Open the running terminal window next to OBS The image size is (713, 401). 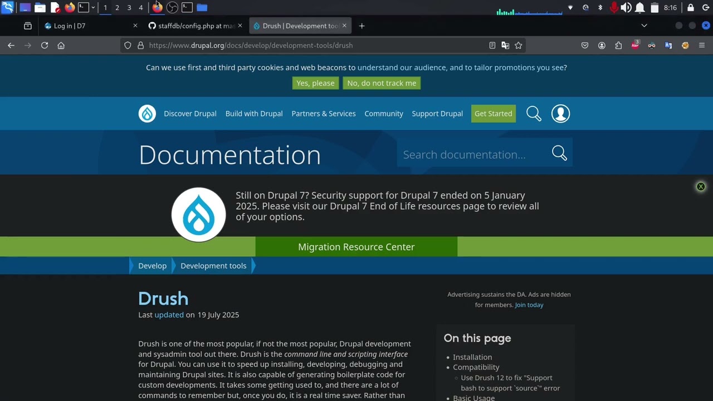pos(187,7)
